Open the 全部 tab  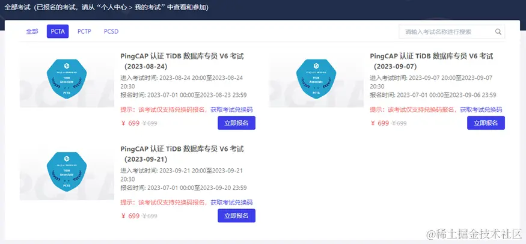[32, 31]
